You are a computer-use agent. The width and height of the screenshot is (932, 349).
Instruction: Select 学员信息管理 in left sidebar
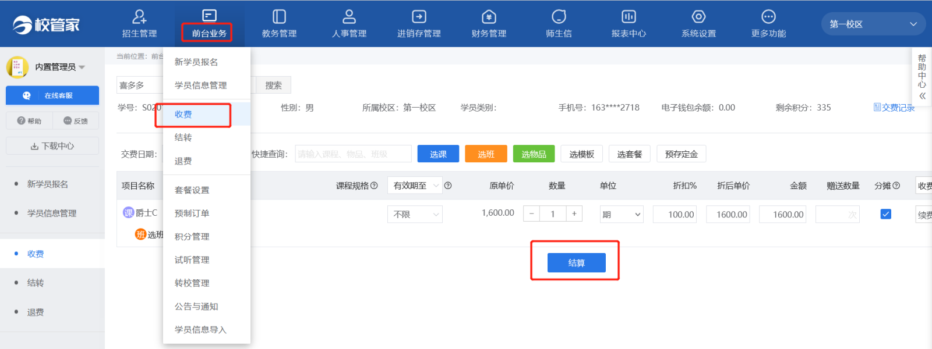(52, 213)
